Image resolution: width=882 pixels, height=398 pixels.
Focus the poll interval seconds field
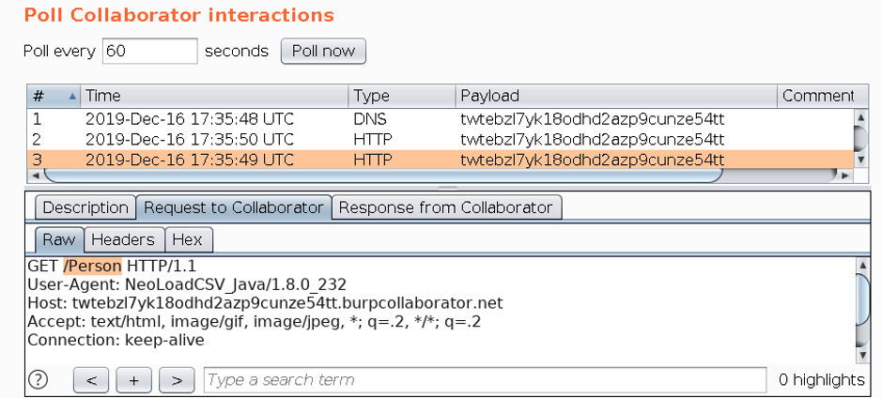pos(149,51)
